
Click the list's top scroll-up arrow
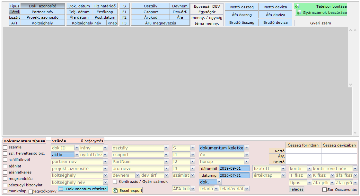pos(355,30)
